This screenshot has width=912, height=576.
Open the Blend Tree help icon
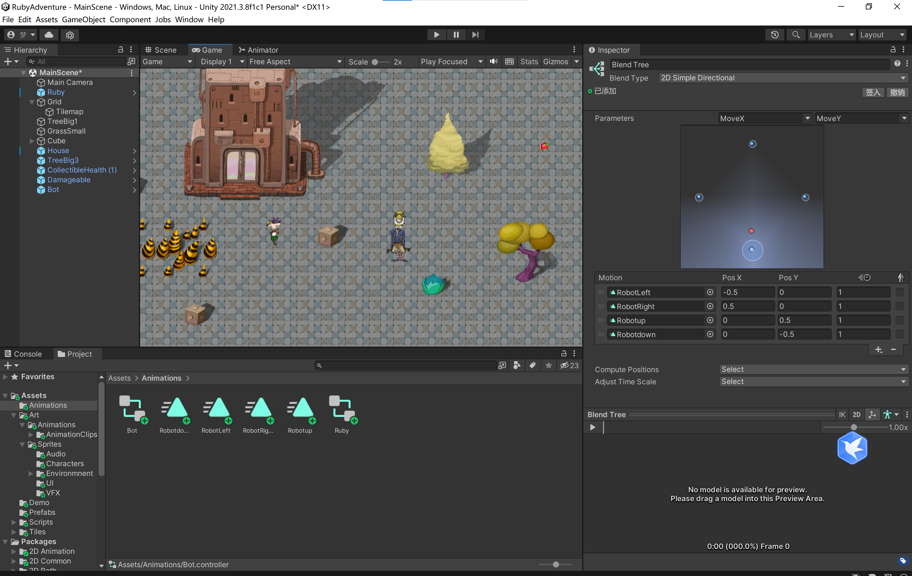pyautogui.click(x=897, y=63)
